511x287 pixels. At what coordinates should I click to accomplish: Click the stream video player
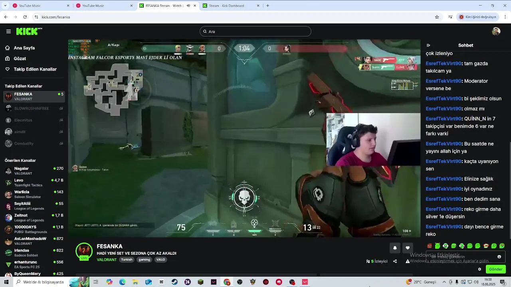[x=244, y=138]
